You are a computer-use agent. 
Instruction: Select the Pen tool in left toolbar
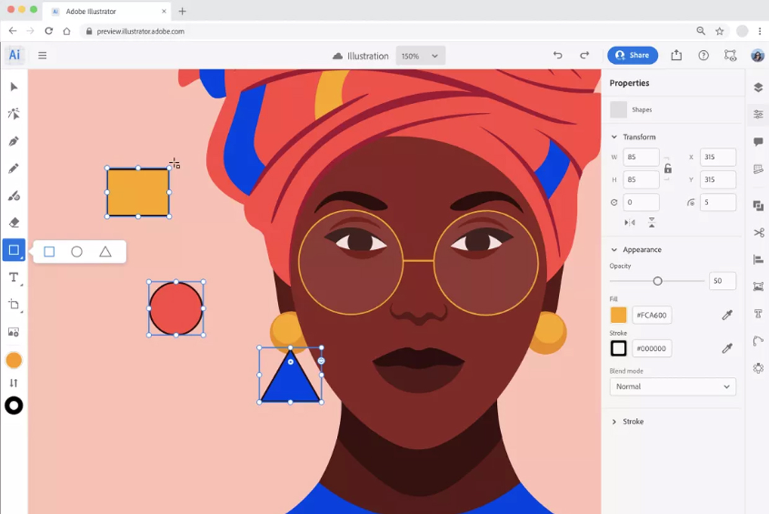point(14,141)
